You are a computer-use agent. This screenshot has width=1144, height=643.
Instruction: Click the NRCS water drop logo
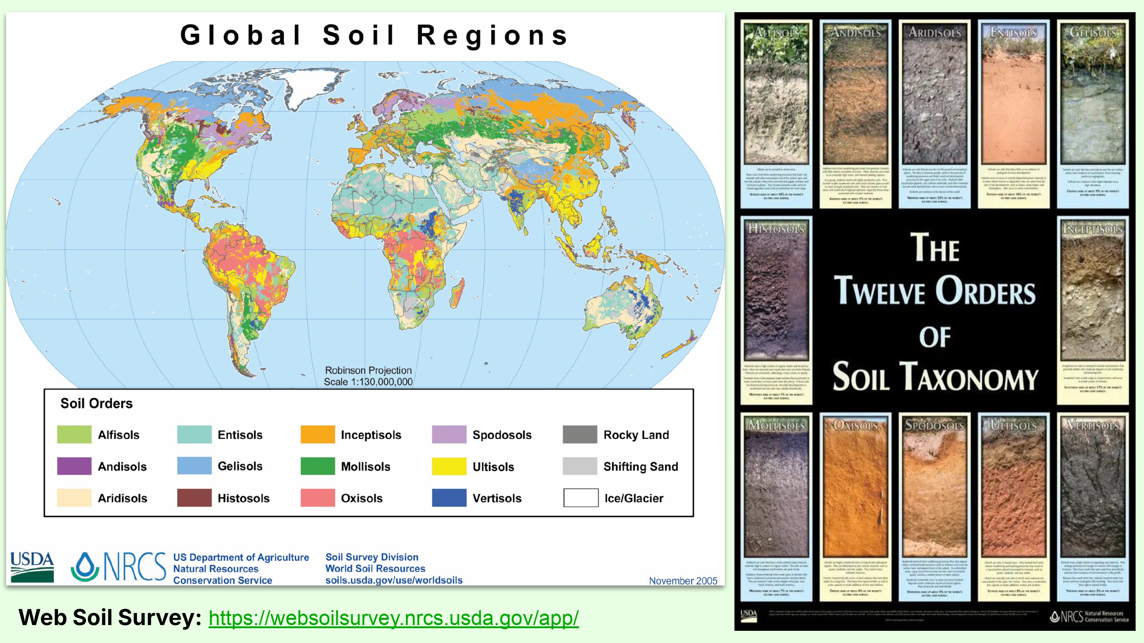pos(85,567)
